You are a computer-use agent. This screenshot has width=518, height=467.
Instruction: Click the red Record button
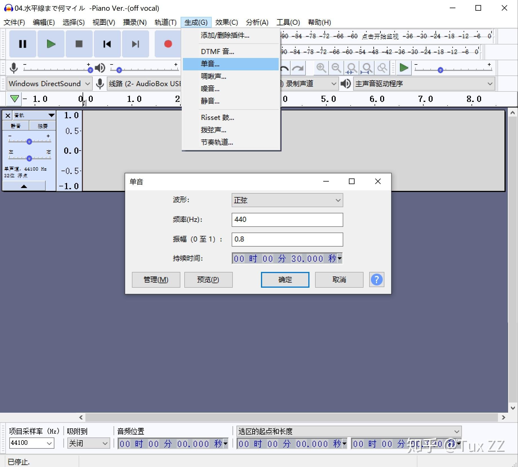pos(168,44)
